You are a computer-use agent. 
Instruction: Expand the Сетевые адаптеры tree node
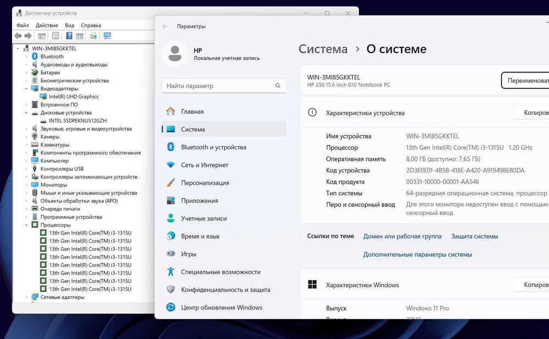26,297
